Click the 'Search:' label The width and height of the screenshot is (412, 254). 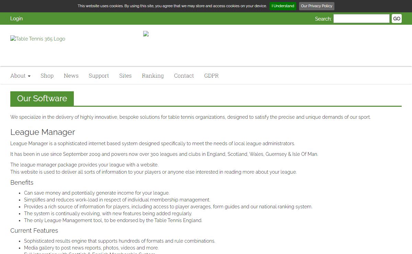[x=323, y=19]
